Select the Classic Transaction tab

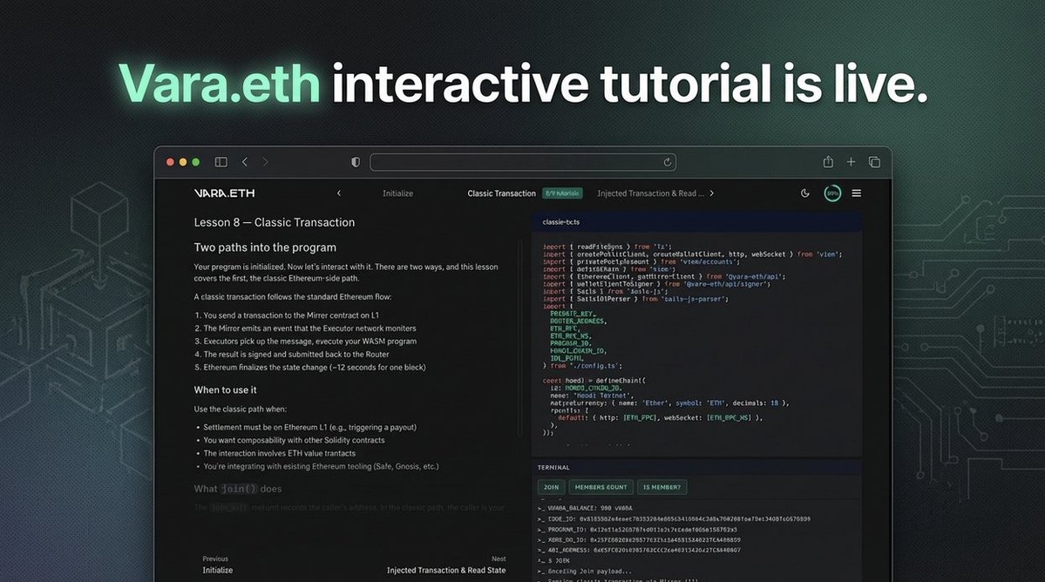(501, 193)
